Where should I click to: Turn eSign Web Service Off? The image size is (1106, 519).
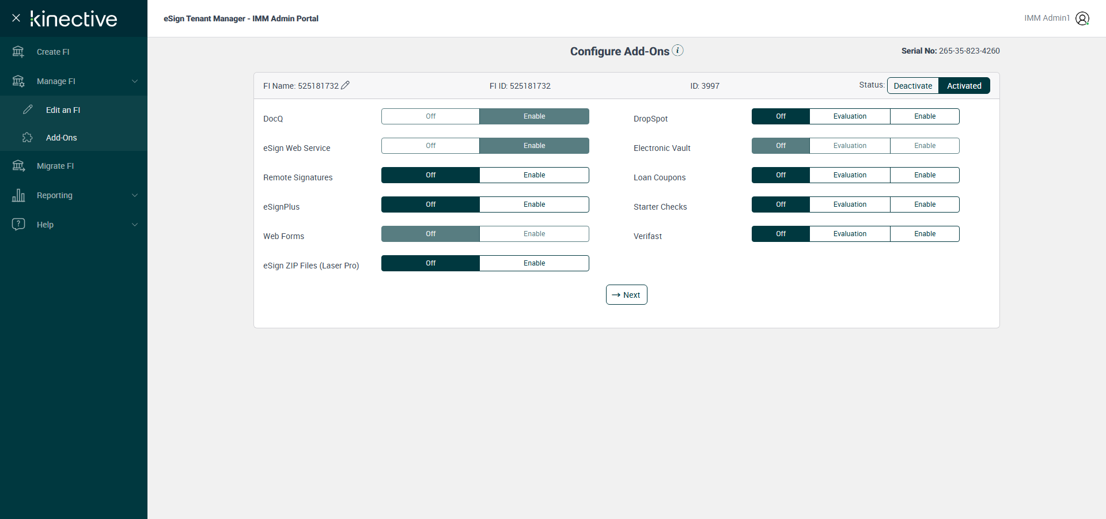[x=431, y=146]
